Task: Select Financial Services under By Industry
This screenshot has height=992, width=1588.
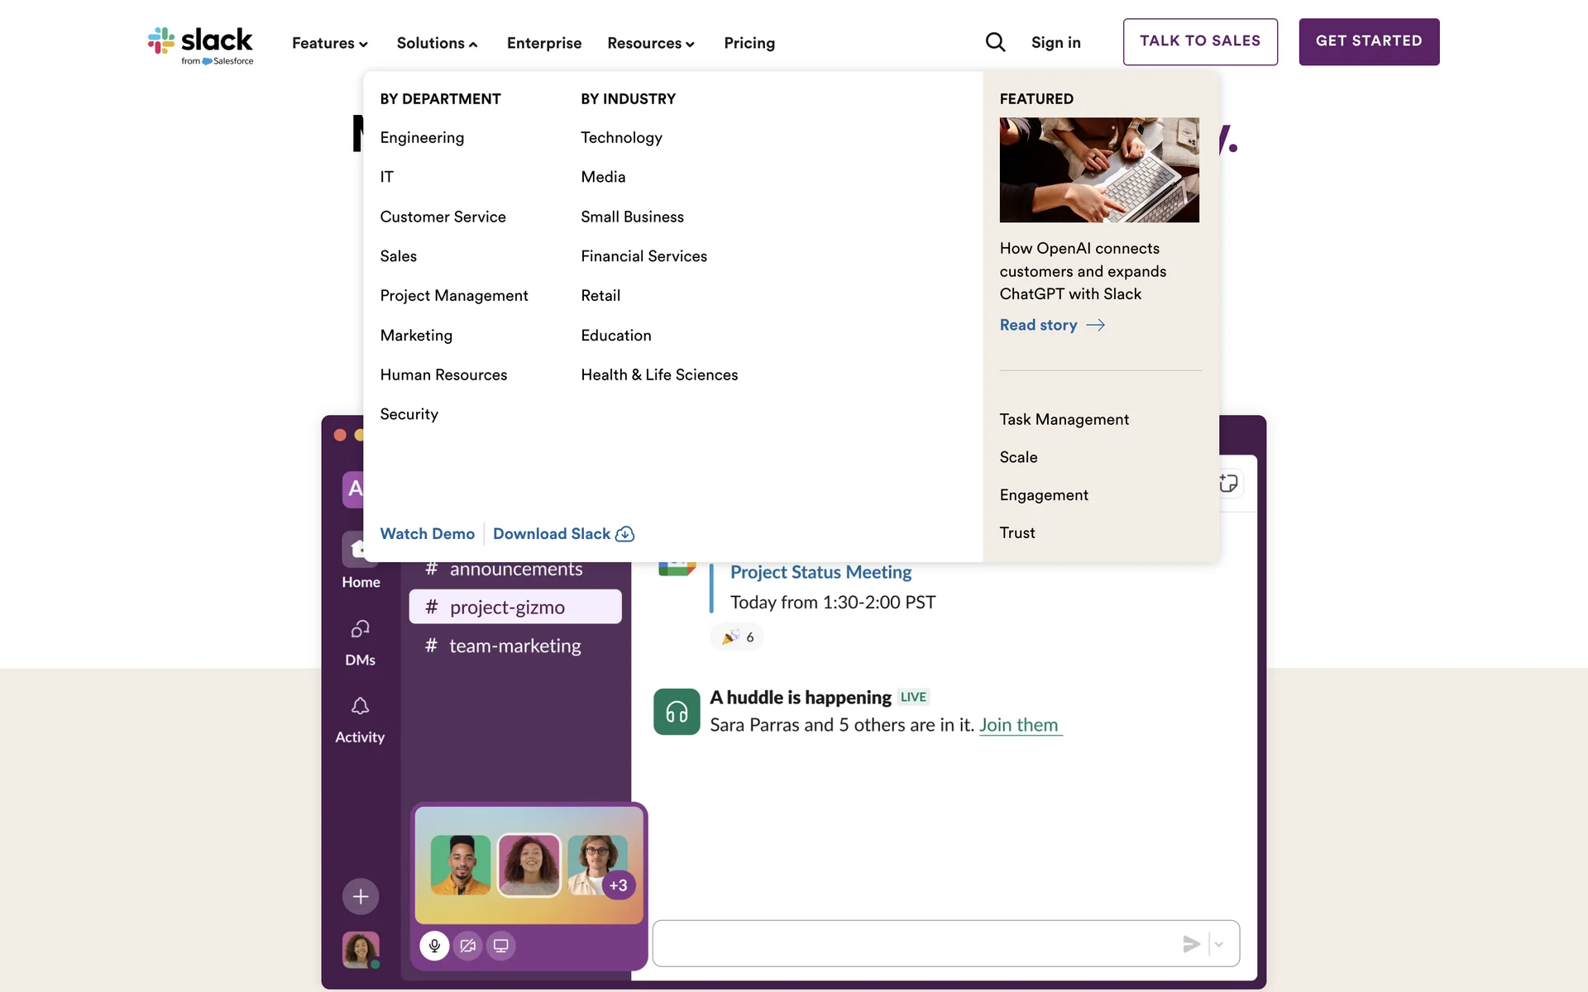Action: pyautogui.click(x=643, y=256)
